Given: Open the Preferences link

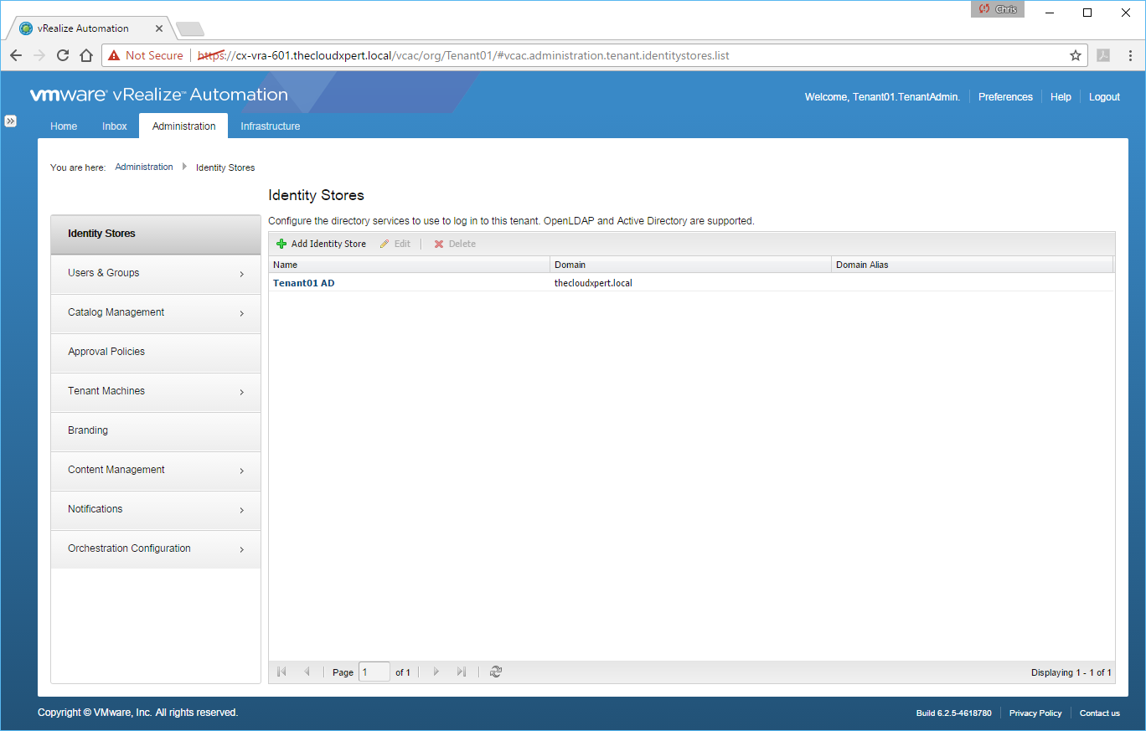Looking at the screenshot, I should point(1005,97).
